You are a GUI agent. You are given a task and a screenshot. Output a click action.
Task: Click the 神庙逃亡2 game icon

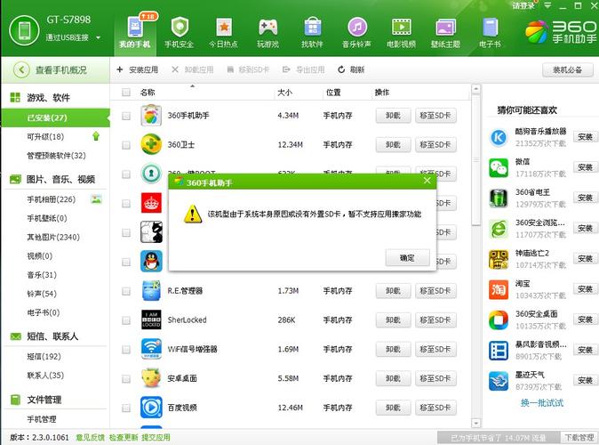(x=499, y=259)
